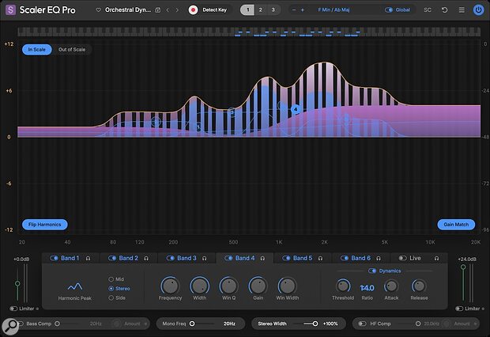Enable the Live band switch
Viewport: 490px width, 337px height.
tap(402, 258)
